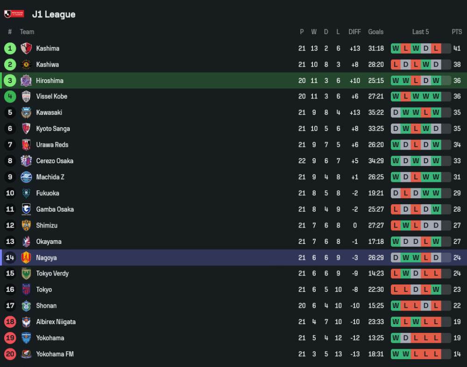Viewport: 467px width, 367px height.
Task: Click Gamba Osaka club crest
Action: tap(26, 209)
